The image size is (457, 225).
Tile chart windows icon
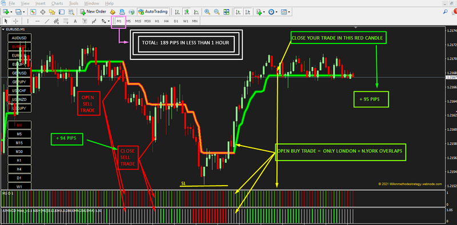(226, 12)
